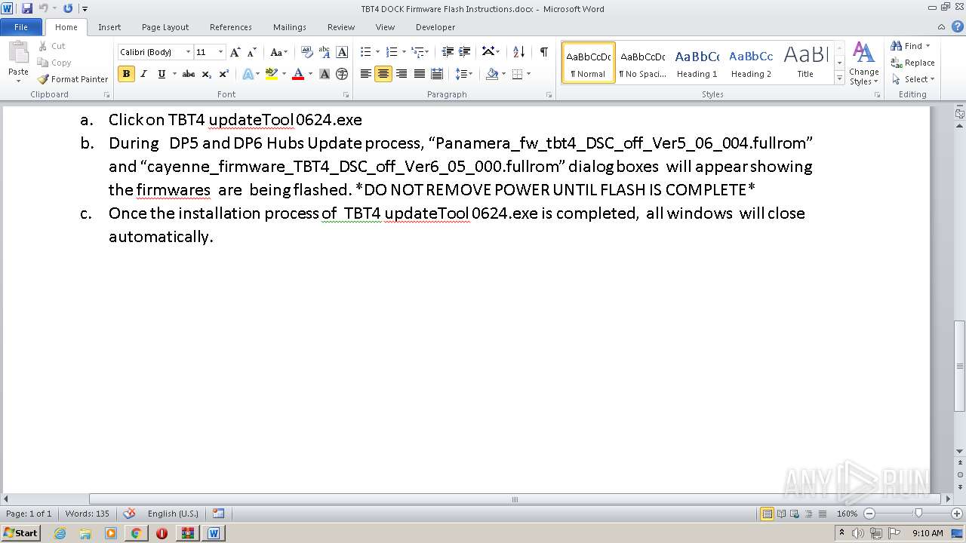Expand the font name dropdown
Screen dimensions: 966x543
pos(188,52)
